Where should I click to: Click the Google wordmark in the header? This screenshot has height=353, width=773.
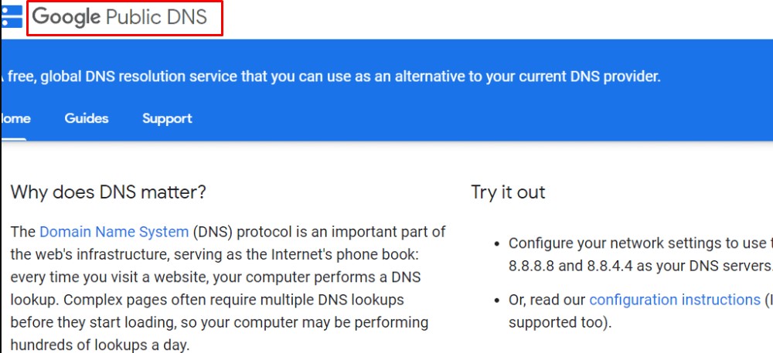click(x=66, y=18)
